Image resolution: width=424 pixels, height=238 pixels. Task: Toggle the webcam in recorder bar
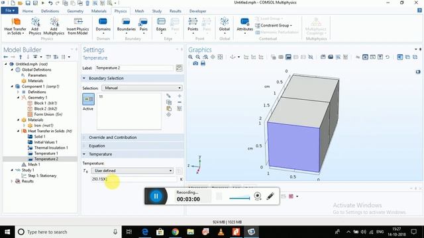(258, 196)
